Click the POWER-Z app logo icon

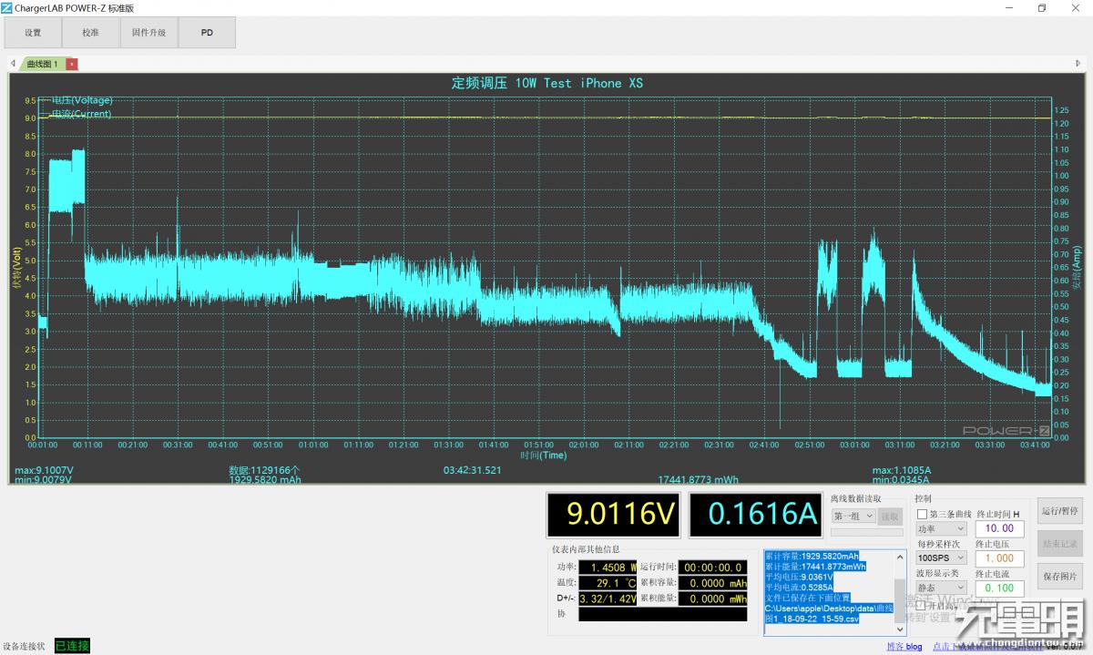coord(6,7)
